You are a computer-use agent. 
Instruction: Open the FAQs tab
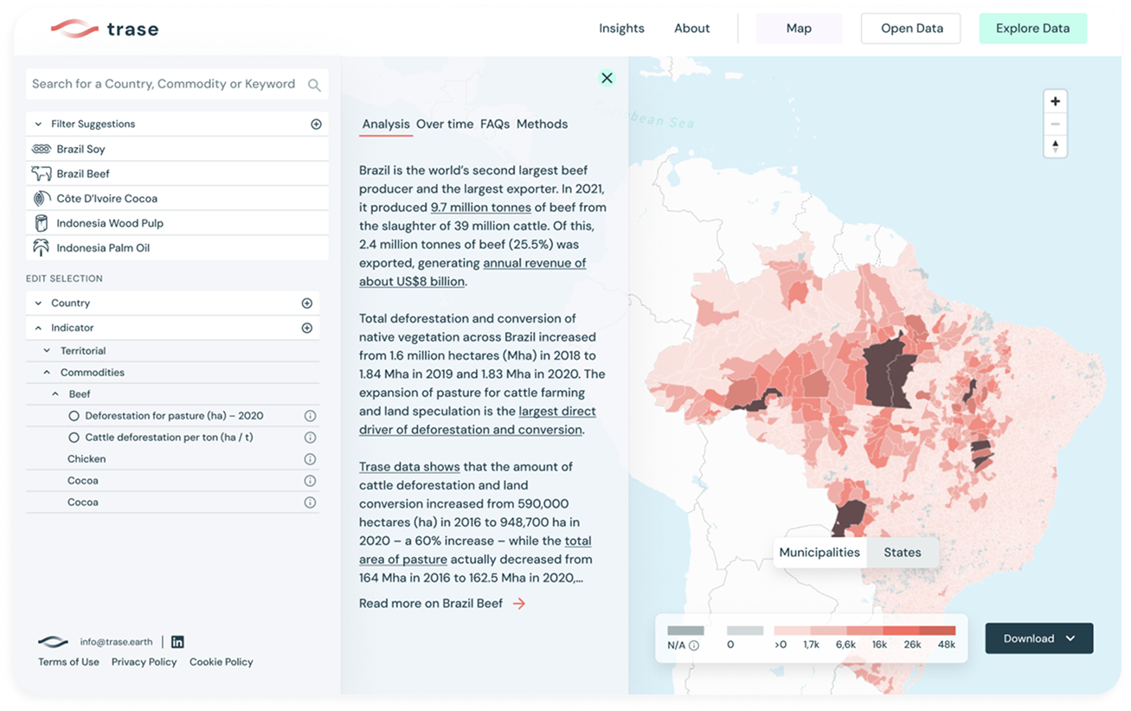495,125
